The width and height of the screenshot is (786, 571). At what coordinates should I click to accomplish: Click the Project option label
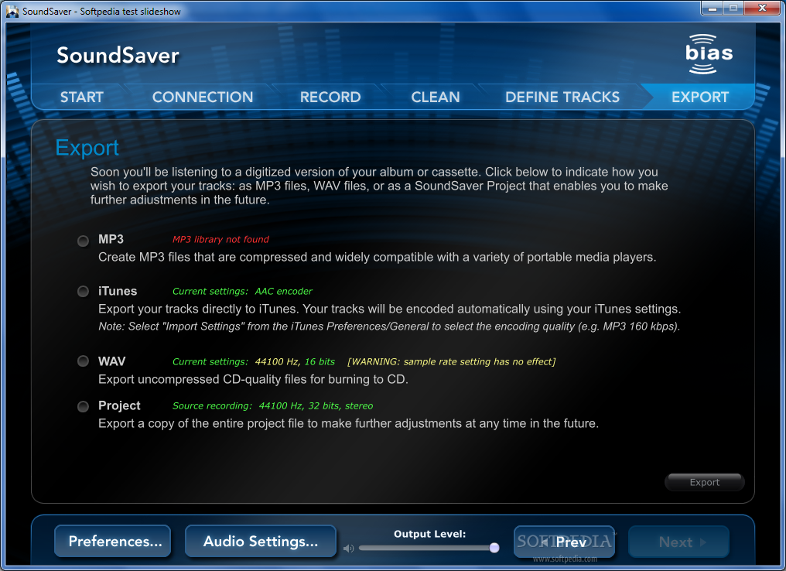click(x=119, y=405)
